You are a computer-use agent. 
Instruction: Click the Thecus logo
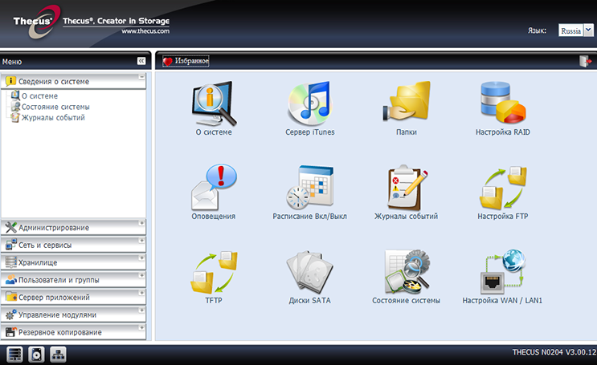pyautogui.click(x=37, y=22)
